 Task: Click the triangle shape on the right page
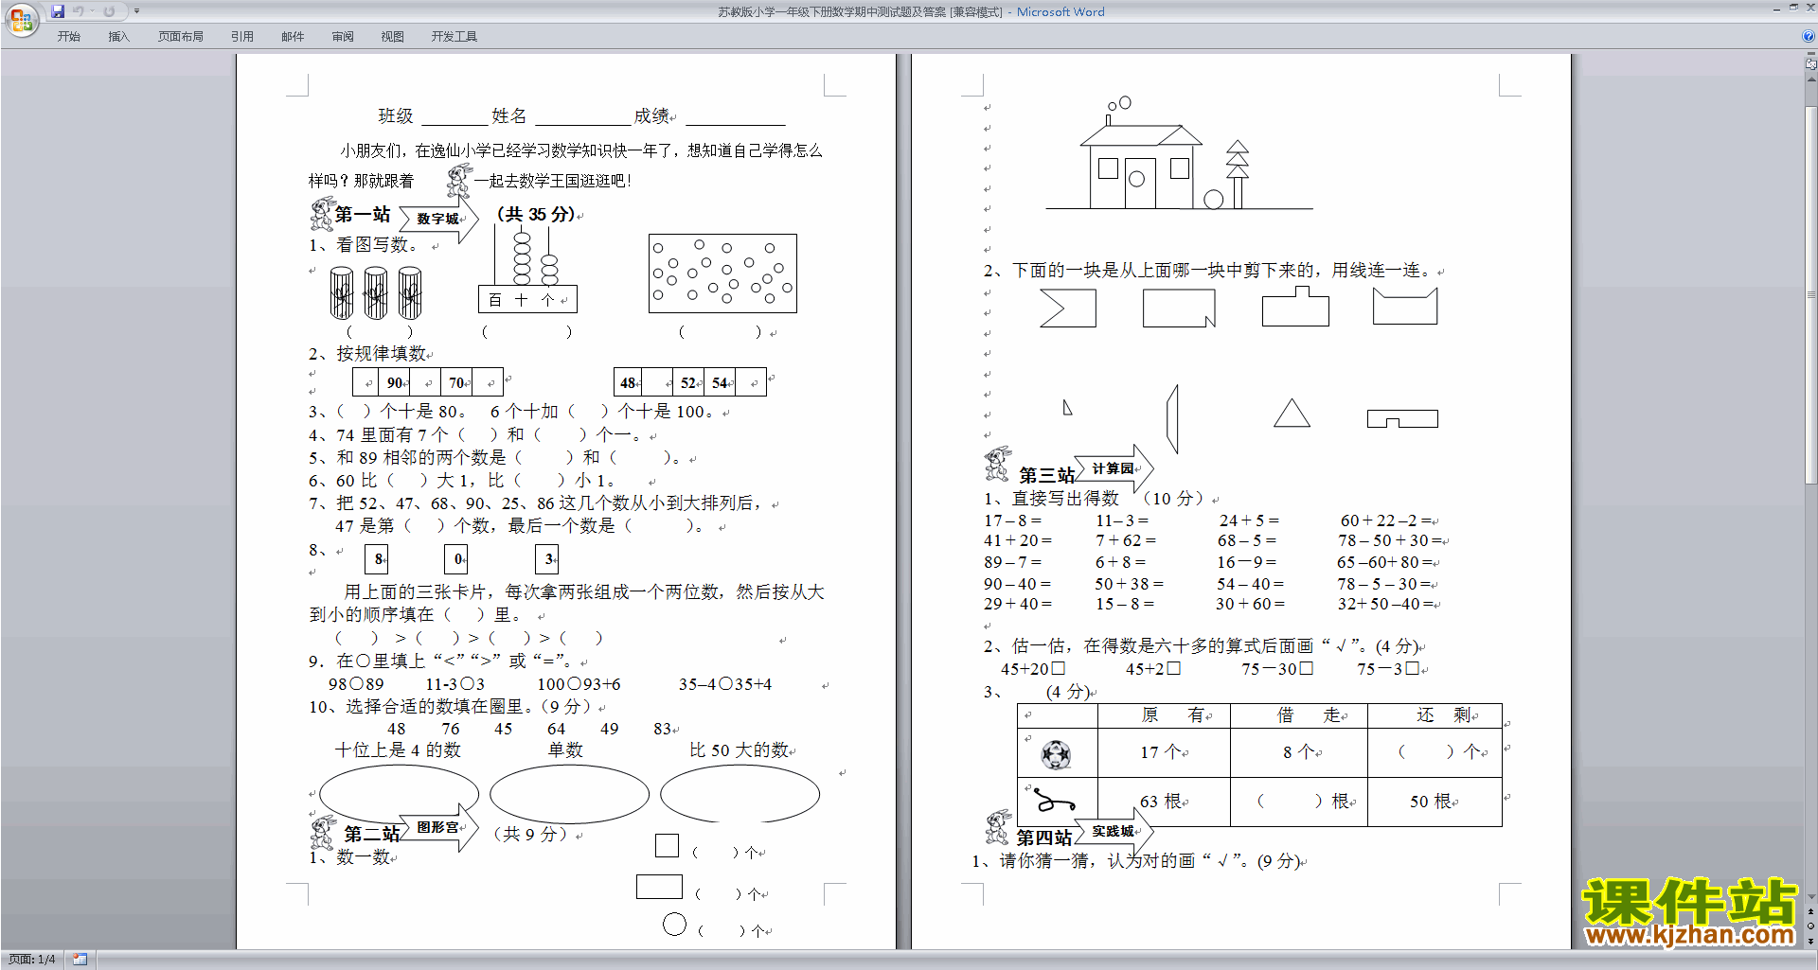(x=1292, y=414)
